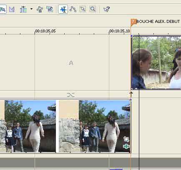
Task: Select the Zoom Edit tool
Action: point(93,9)
